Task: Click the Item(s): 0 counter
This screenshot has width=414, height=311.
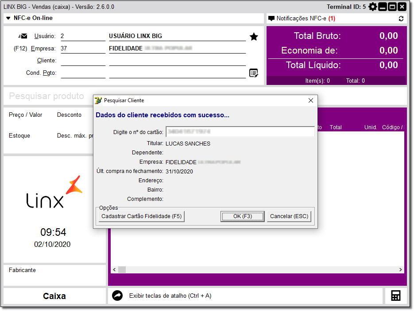Action: [x=317, y=81]
